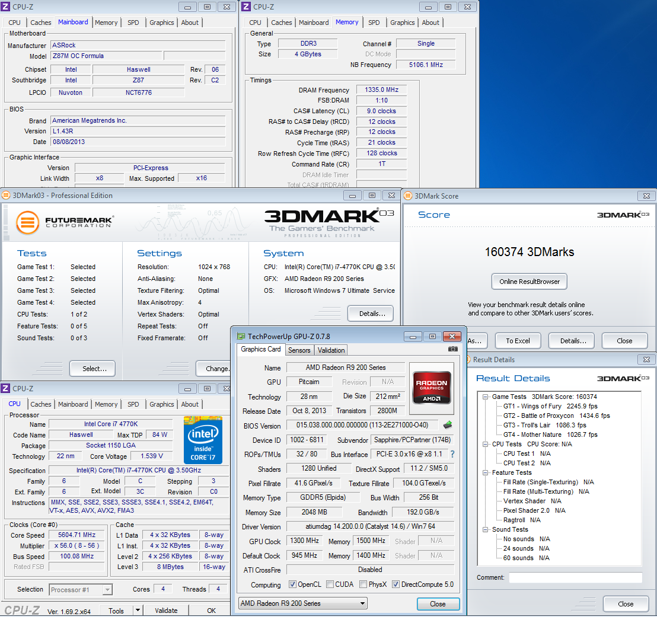Click GPU-Z title bar icon

[x=241, y=337]
